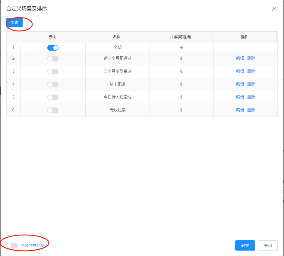Click drag-sort icon for 近三个月跟进过 row

(x=182, y=58)
